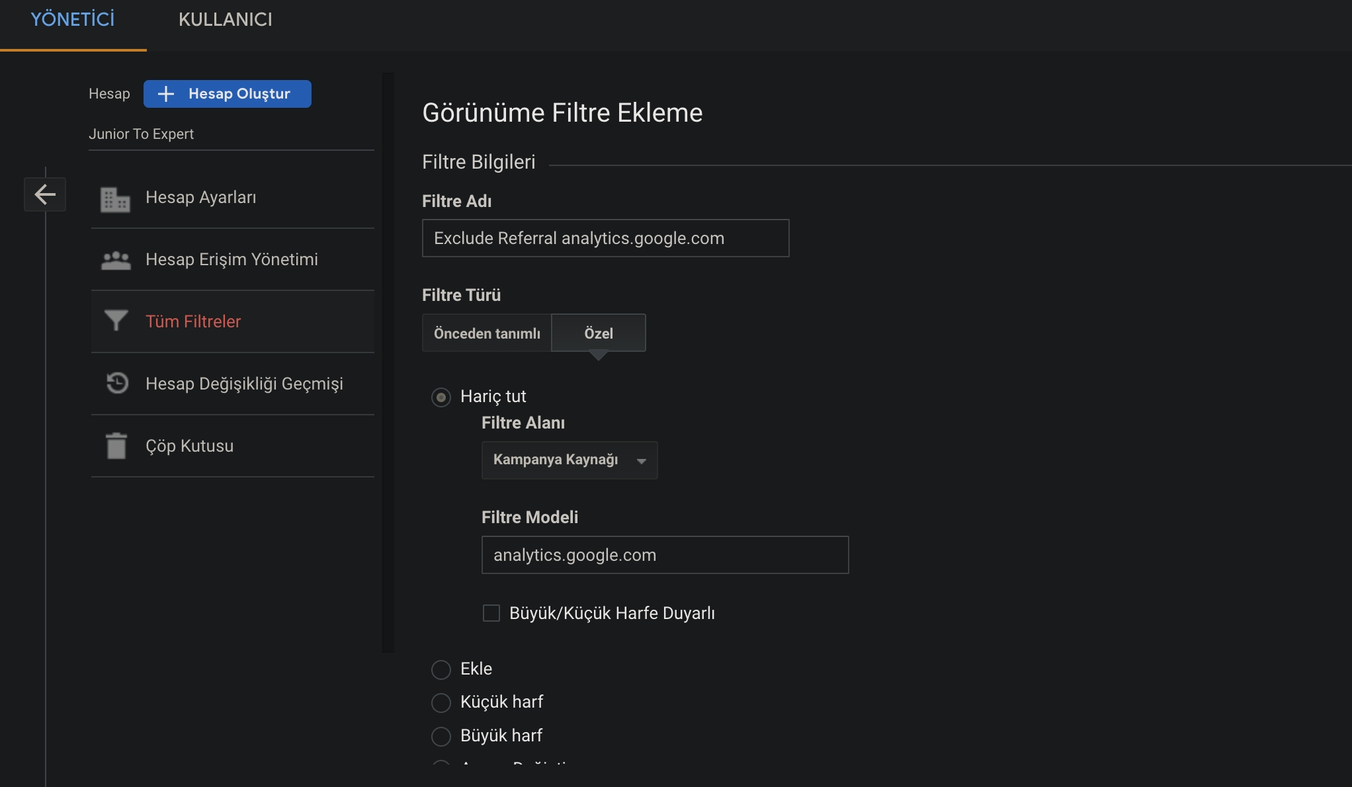Switch to the KULLANICI tab
Viewport: 1352px width, 787px height.
pos(226,20)
